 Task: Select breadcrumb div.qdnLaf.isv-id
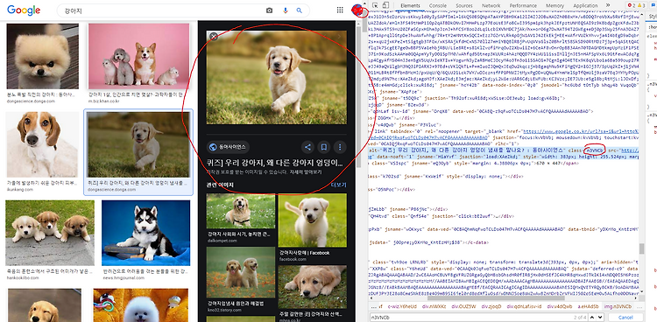click(524, 306)
